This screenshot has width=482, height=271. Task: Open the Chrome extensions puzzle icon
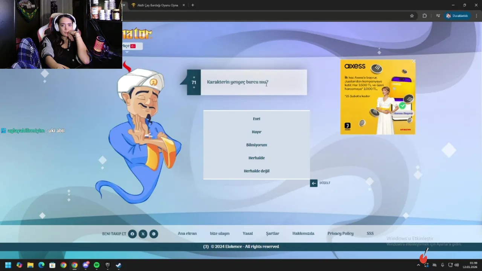(425, 16)
